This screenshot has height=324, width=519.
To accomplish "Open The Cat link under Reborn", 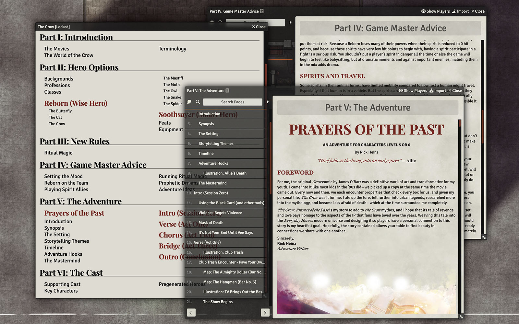I will coord(55,117).
